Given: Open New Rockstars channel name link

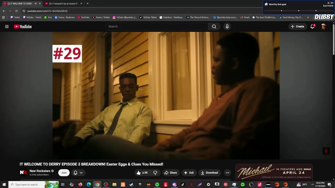Looking at the screenshot, I should tap(40, 171).
